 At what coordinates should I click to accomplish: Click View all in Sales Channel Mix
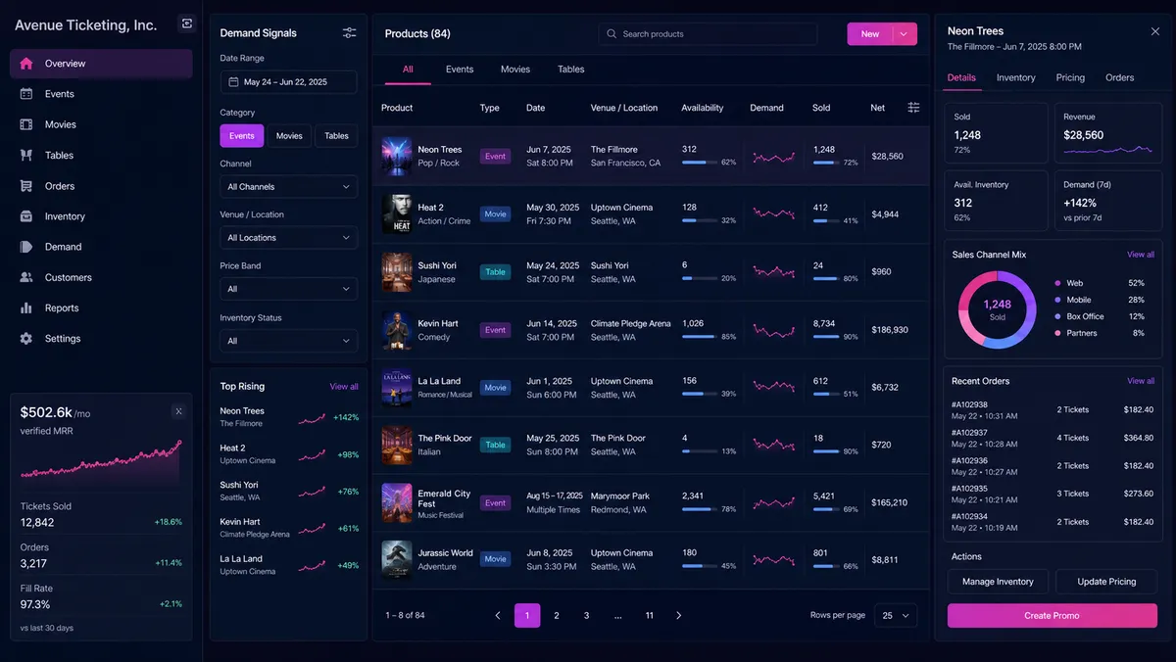[x=1141, y=255]
